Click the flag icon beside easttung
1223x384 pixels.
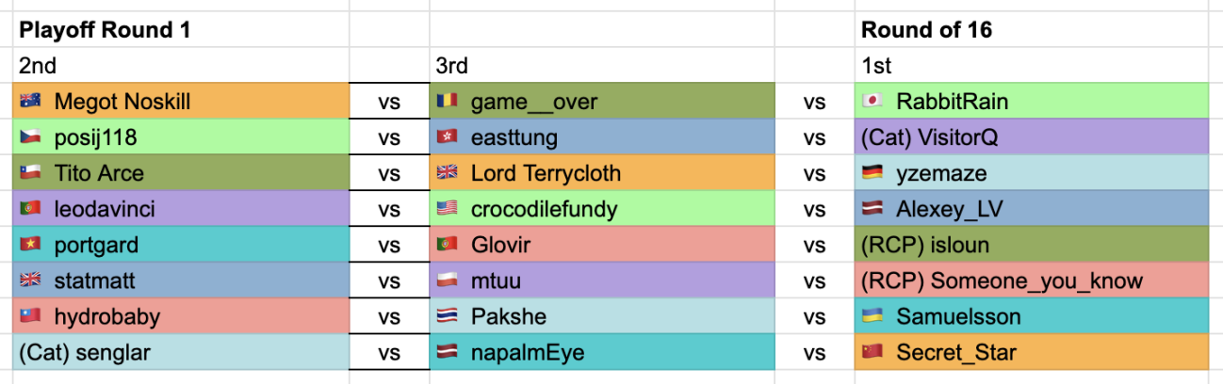pyautogui.click(x=447, y=137)
